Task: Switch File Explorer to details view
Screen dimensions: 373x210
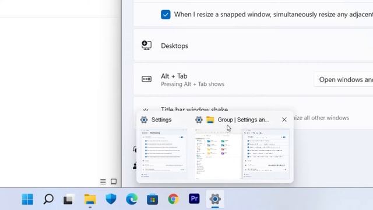Action: tap(103, 181)
